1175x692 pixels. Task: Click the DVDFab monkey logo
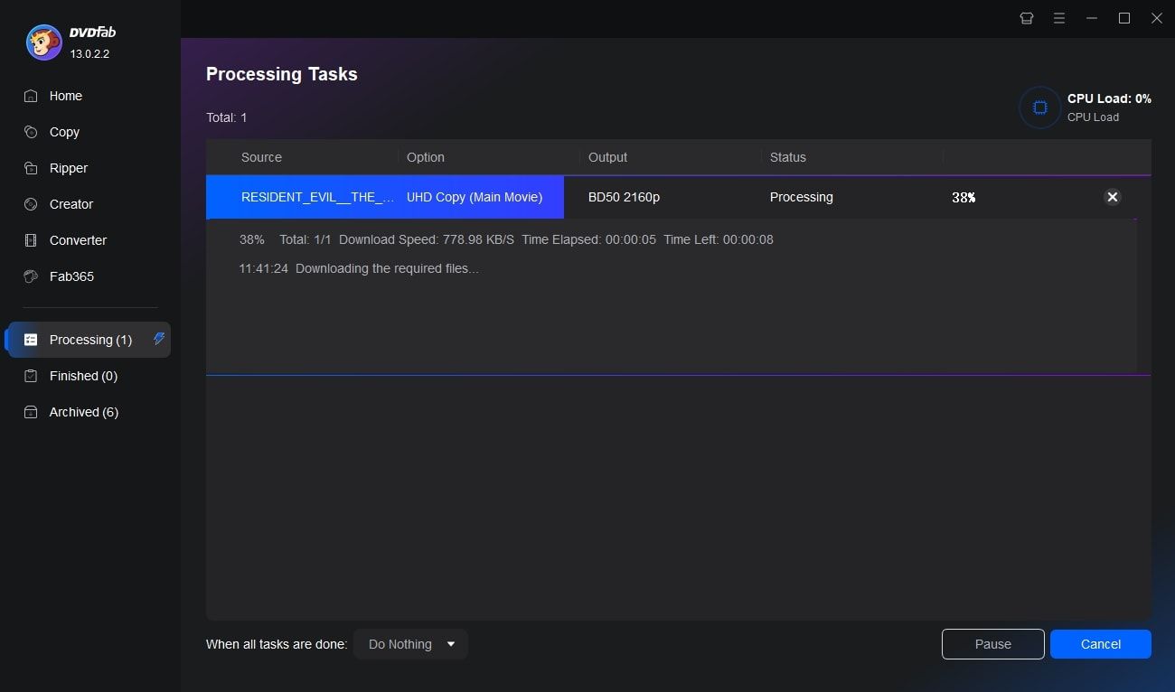point(43,42)
